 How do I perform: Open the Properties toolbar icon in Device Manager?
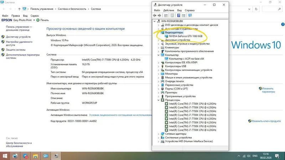pyautogui.click(x=172, y=15)
